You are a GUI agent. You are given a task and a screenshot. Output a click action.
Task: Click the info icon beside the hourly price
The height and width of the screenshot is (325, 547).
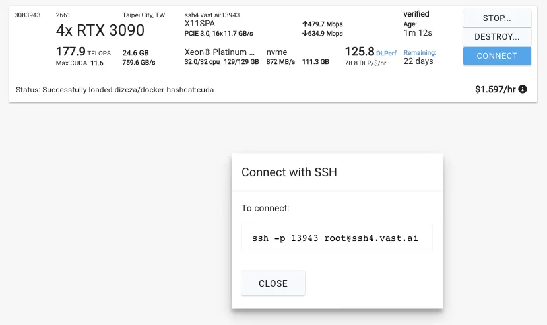523,89
